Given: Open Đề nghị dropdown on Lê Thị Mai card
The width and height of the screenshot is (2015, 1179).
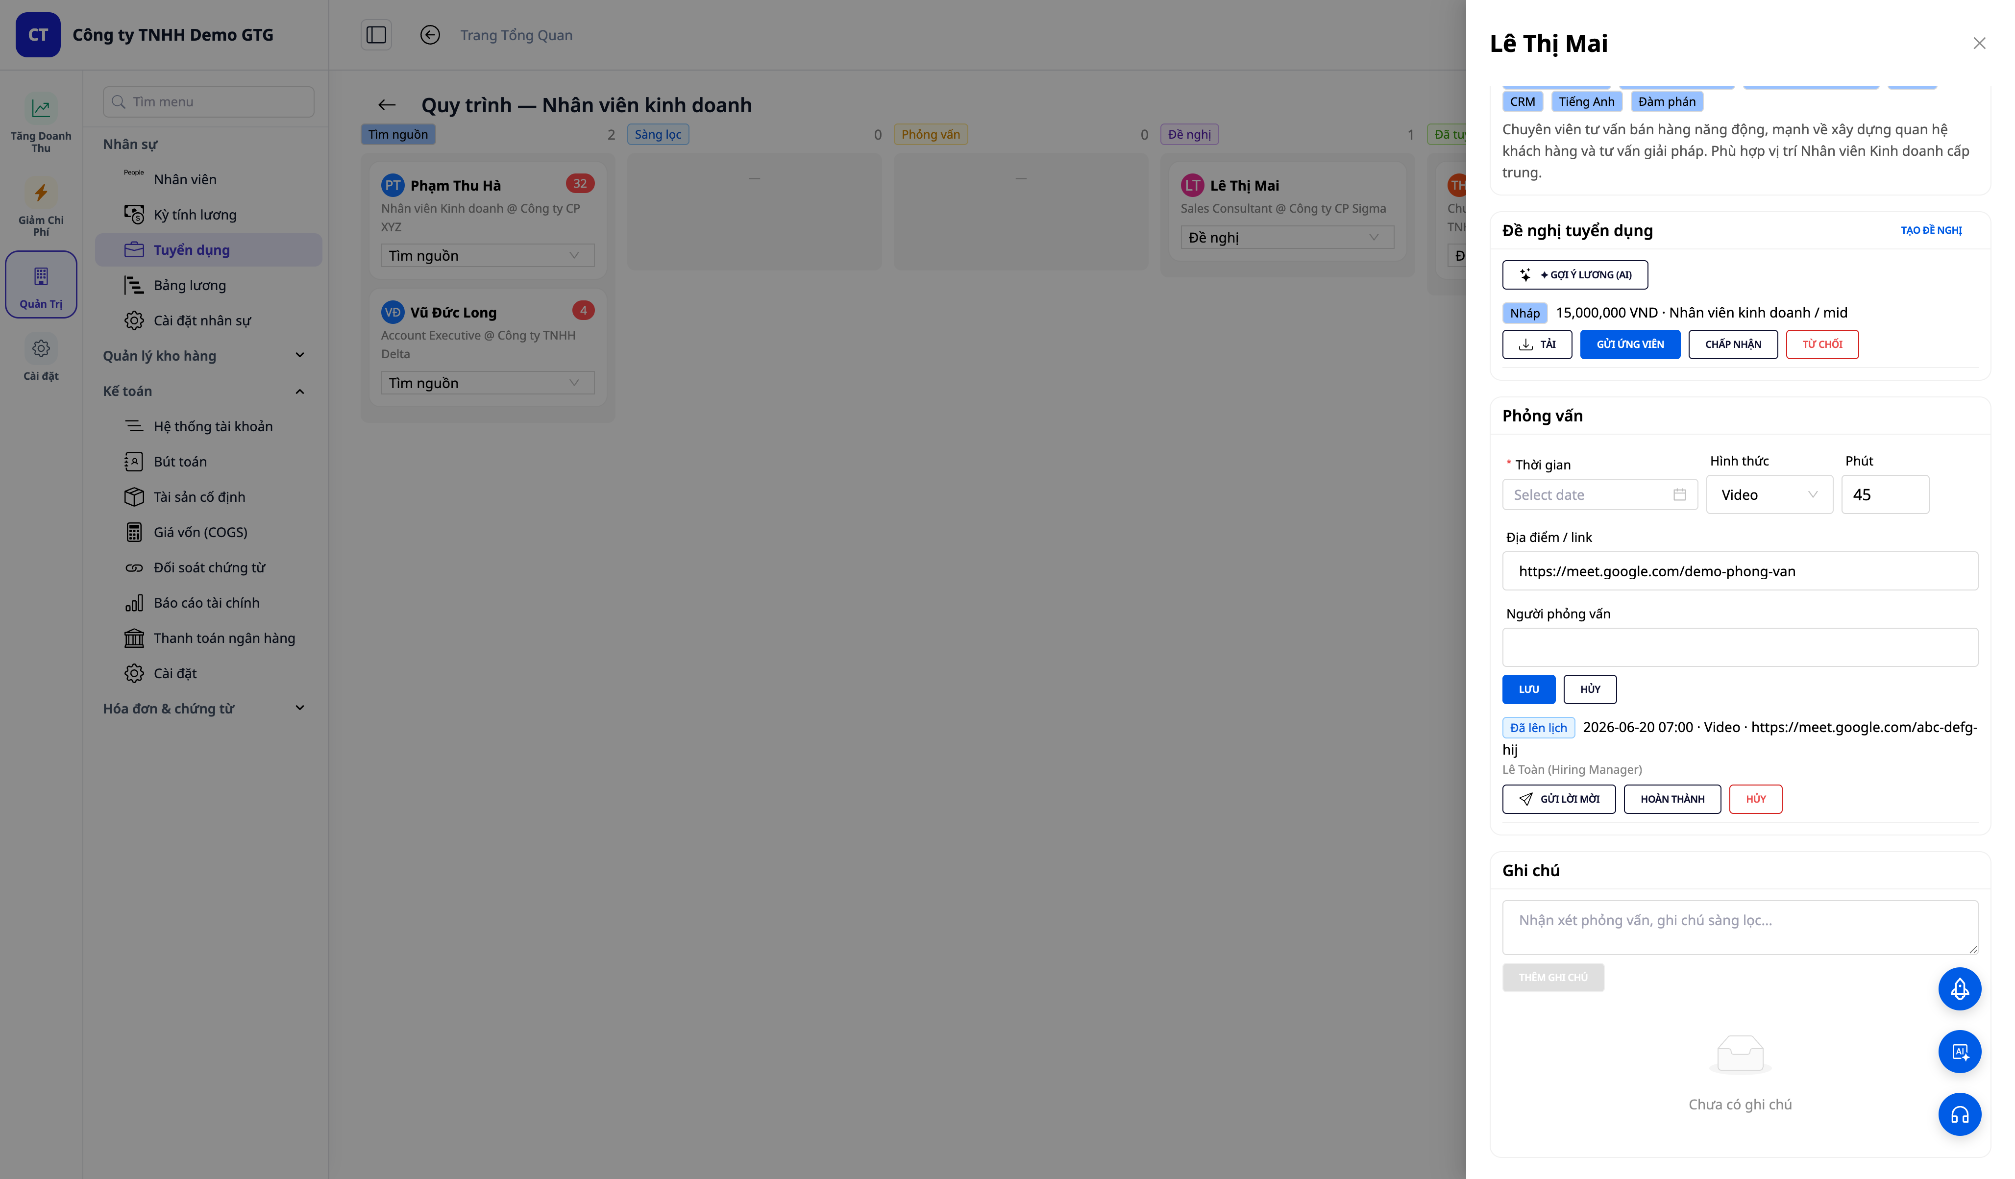Looking at the screenshot, I should click(x=1286, y=237).
